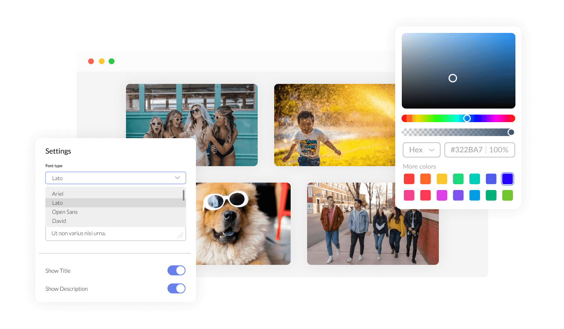
Task: Click the green window maximize dot
Action: tap(112, 61)
